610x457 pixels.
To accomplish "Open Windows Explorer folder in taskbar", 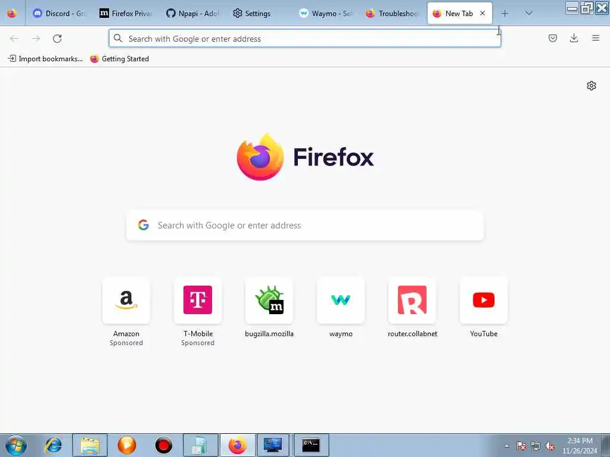I will click(90, 445).
